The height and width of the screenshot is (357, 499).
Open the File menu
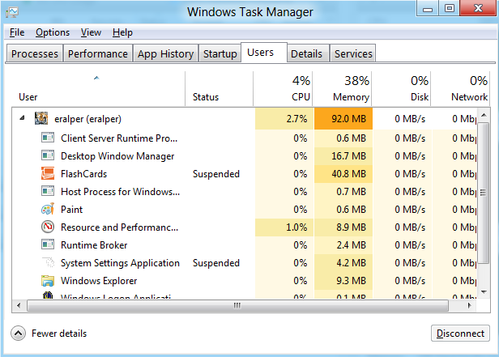tap(17, 32)
